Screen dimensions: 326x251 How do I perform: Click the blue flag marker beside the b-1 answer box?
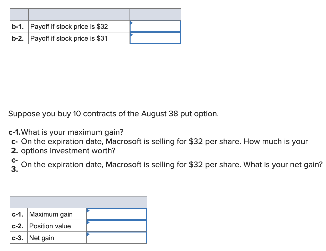pos(132,23)
